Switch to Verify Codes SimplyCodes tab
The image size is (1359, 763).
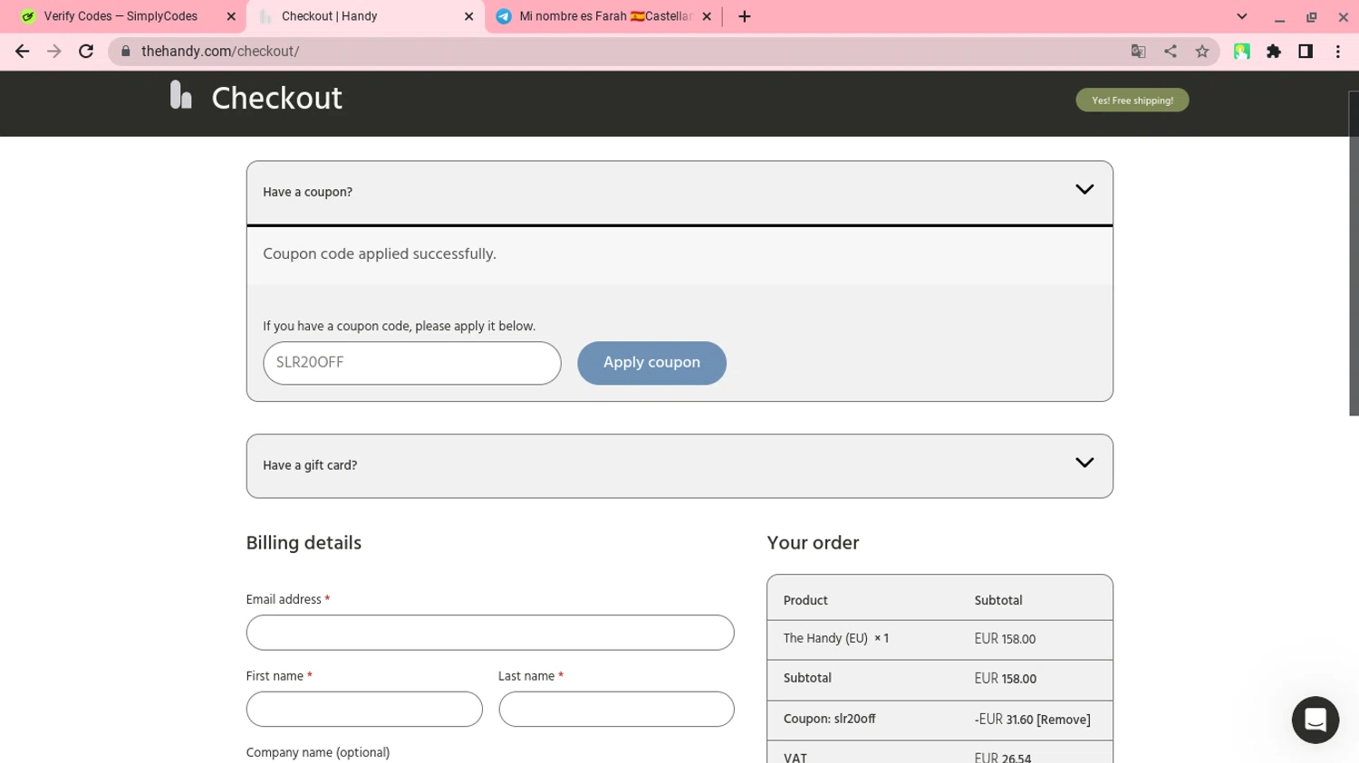[x=121, y=16]
